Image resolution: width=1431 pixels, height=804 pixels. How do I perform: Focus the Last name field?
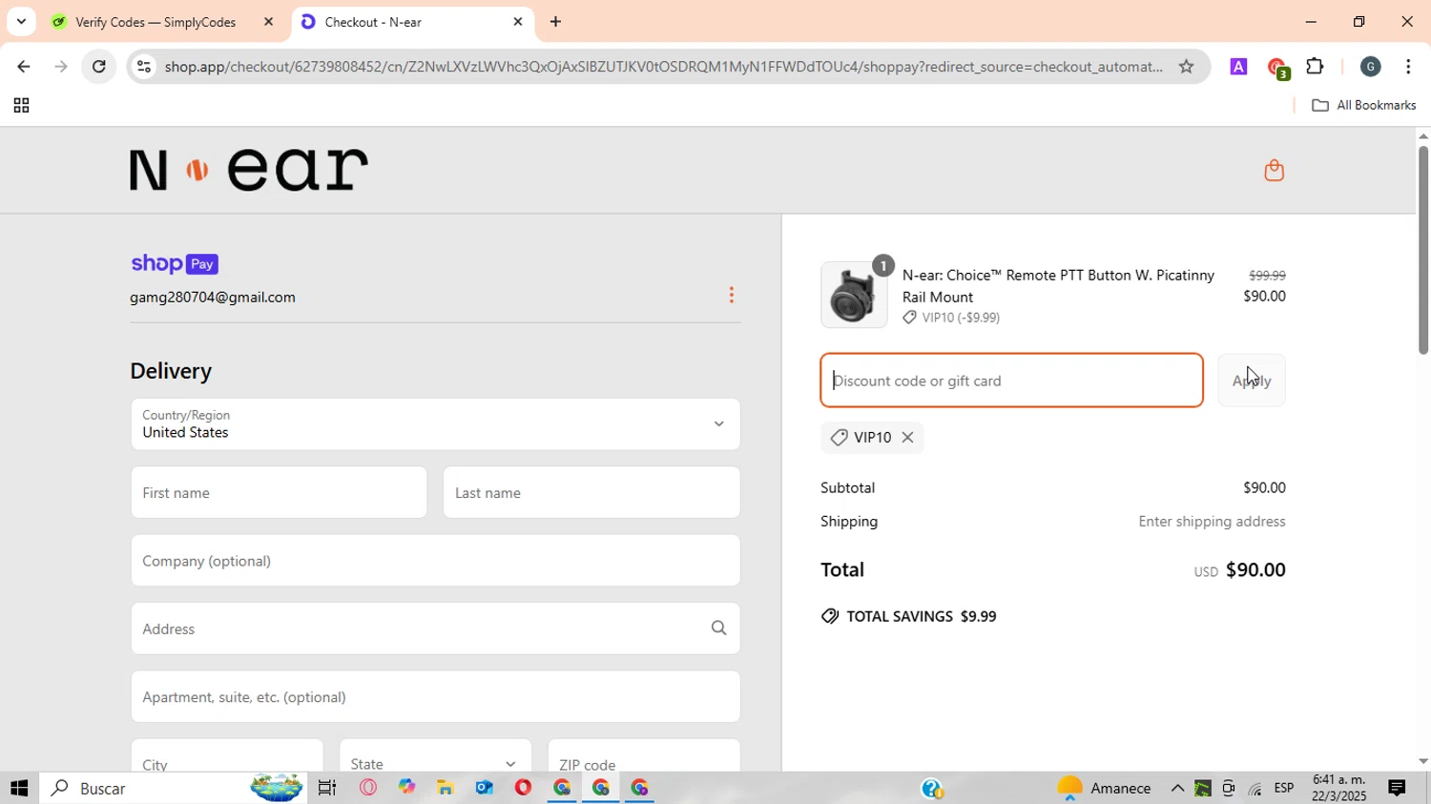[x=591, y=493]
